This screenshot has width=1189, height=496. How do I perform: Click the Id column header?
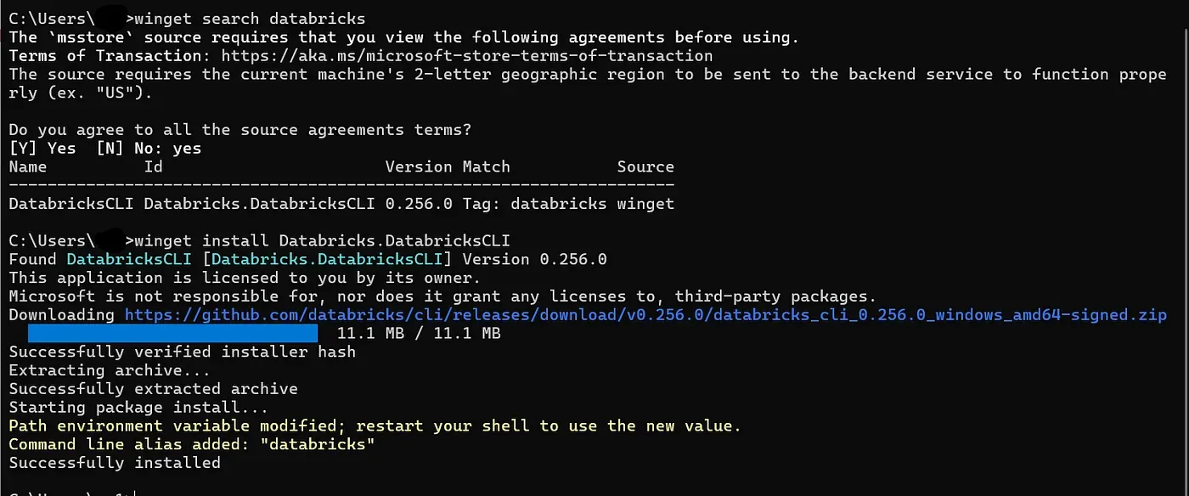(153, 167)
